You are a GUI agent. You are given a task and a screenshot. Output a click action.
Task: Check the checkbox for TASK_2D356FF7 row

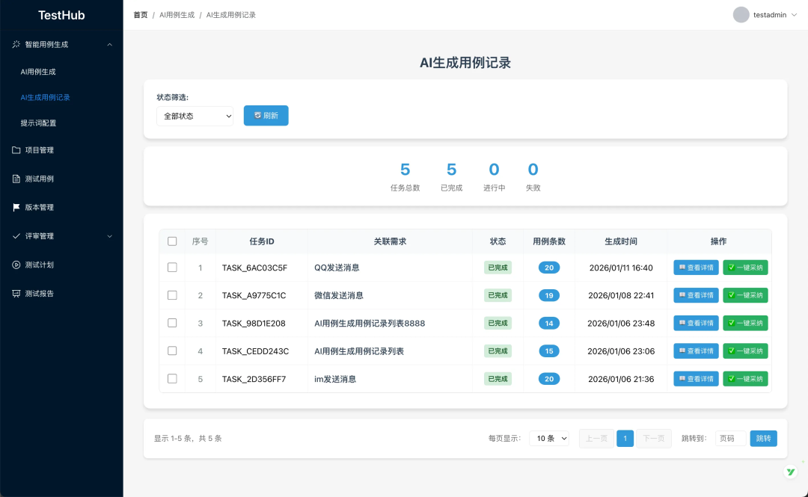[x=172, y=378]
